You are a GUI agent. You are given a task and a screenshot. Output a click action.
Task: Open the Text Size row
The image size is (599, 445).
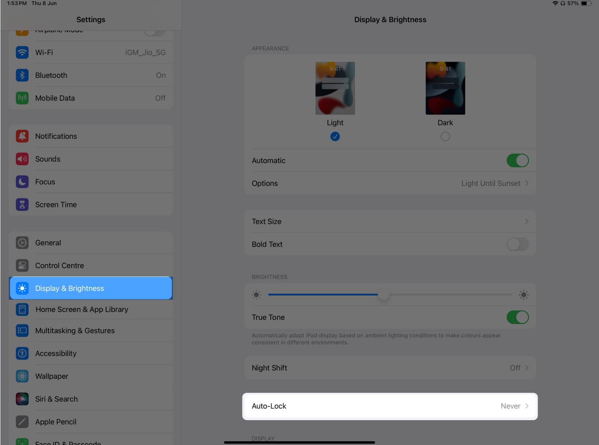tap(390, 221)
